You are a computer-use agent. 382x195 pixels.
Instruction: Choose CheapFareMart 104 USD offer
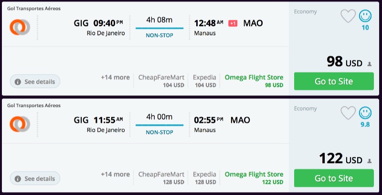click(x=161, y=81)
